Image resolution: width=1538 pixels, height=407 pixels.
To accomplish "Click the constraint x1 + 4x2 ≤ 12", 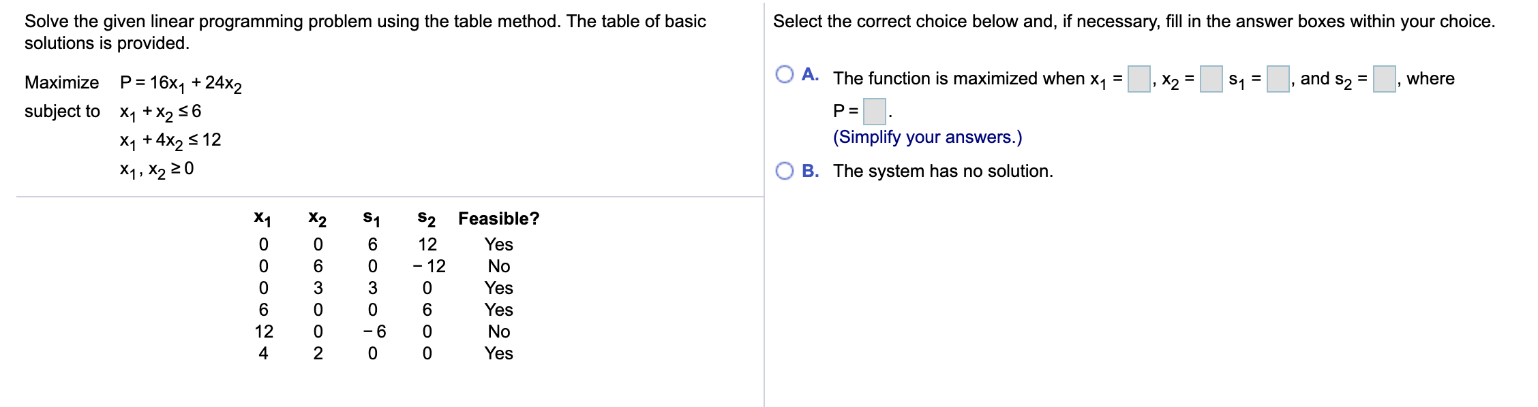I will pos(167,140).
